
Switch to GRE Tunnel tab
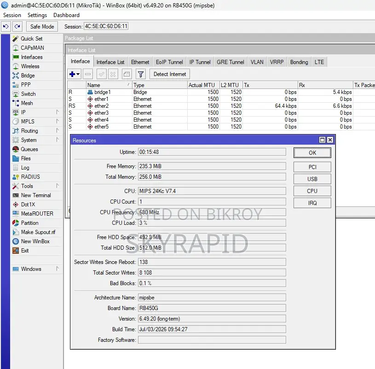231,62
